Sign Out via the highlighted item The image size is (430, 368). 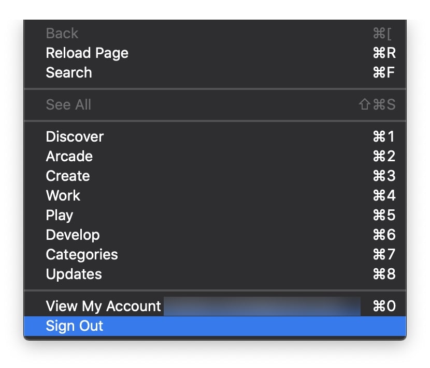[x=75, y=326]
